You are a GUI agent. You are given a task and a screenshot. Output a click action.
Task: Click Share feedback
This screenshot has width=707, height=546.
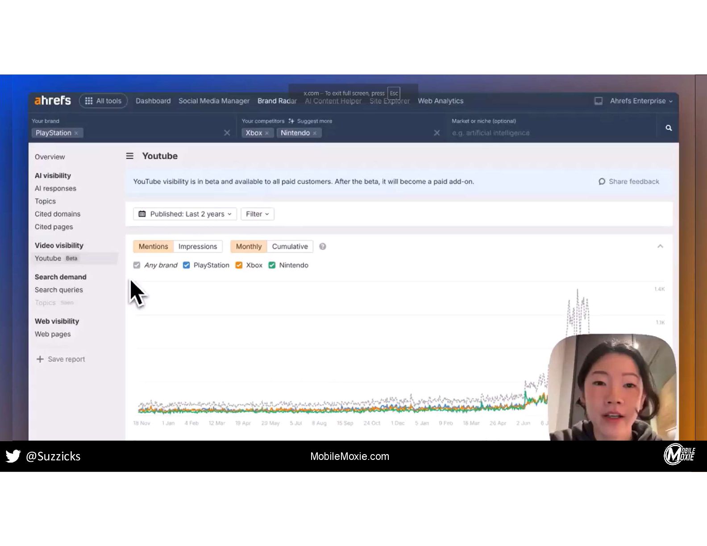pos(629,182)
